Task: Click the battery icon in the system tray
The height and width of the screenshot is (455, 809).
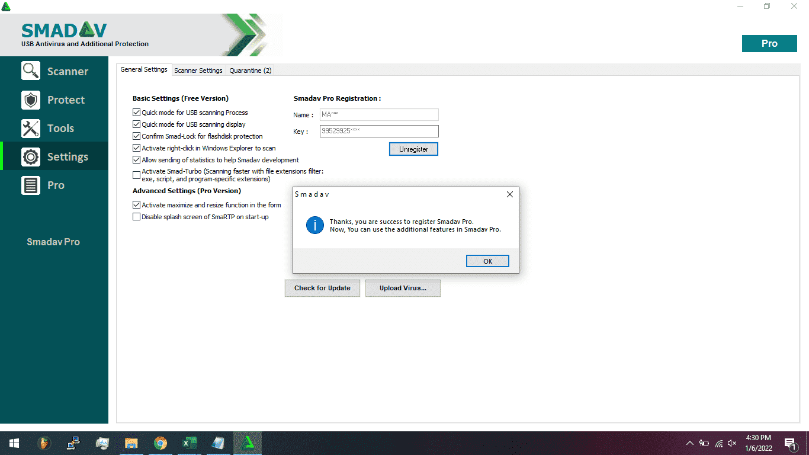Action: coord(704,443)
